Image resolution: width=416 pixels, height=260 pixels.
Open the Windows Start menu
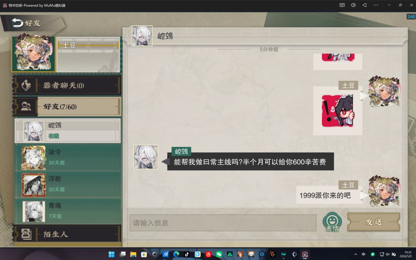click(111, 255)
